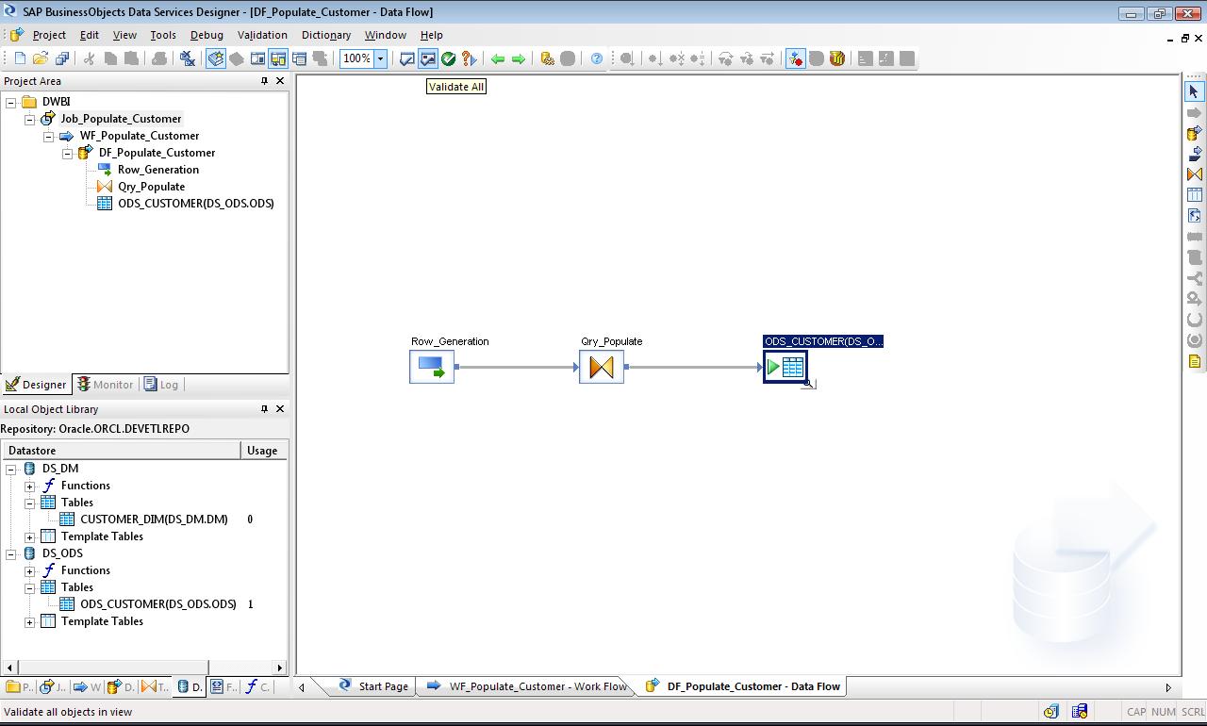Select Qry_Populate in the project tree
This screenshot has height=726, width=1207.
(x=151, y=187)
